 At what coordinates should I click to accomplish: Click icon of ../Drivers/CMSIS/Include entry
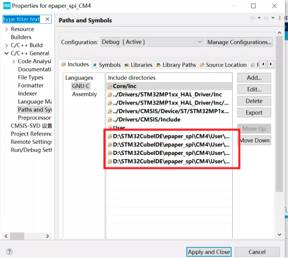(x=110, y=120)
